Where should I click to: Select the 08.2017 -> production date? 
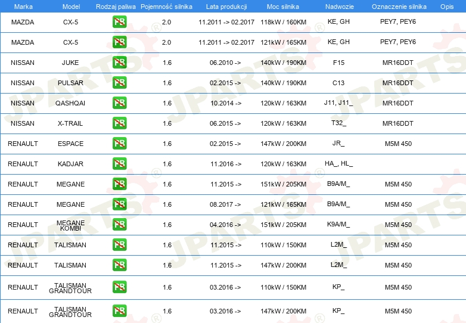[225, 204]
